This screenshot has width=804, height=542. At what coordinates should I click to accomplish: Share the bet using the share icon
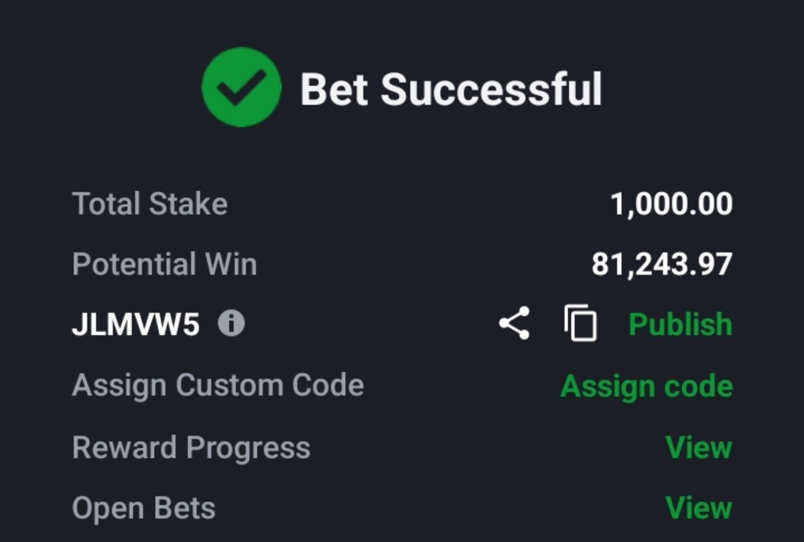514,324
